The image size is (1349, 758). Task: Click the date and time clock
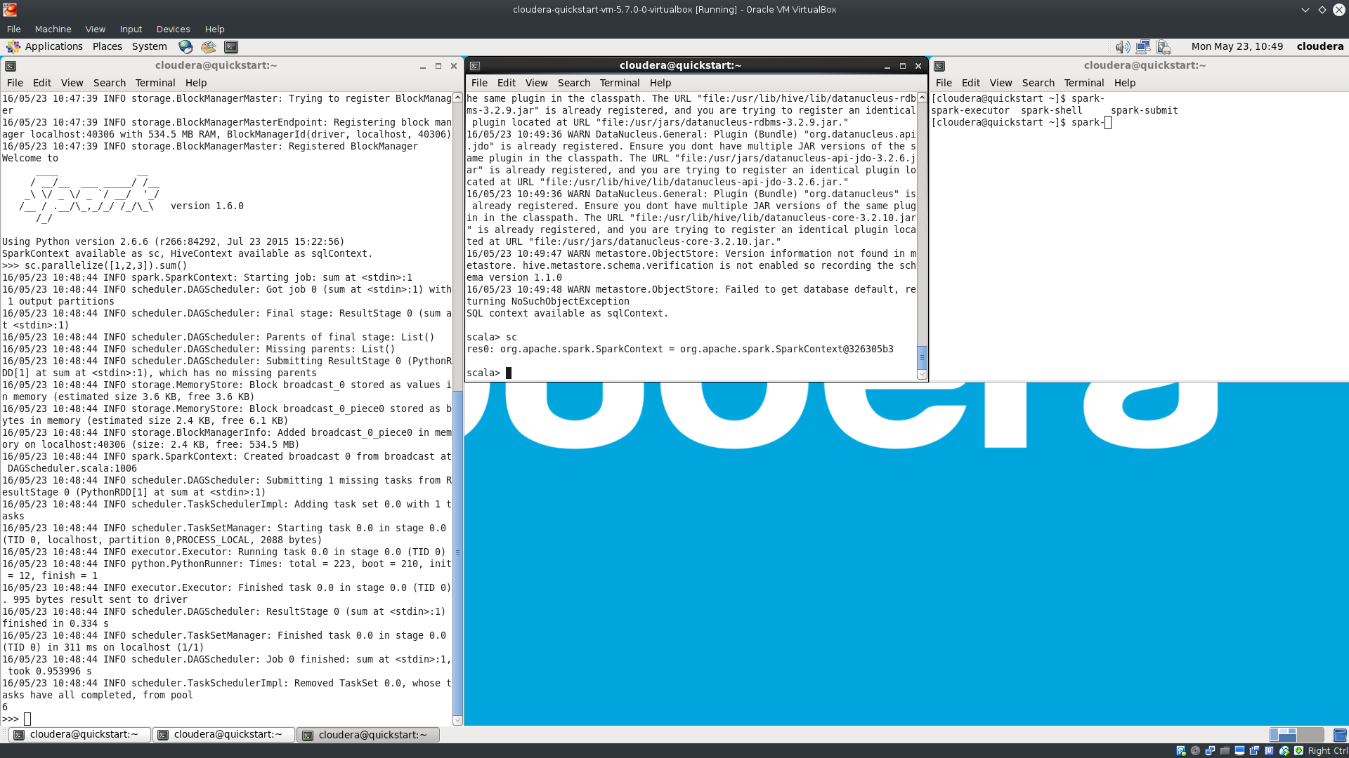(1237, 46)
